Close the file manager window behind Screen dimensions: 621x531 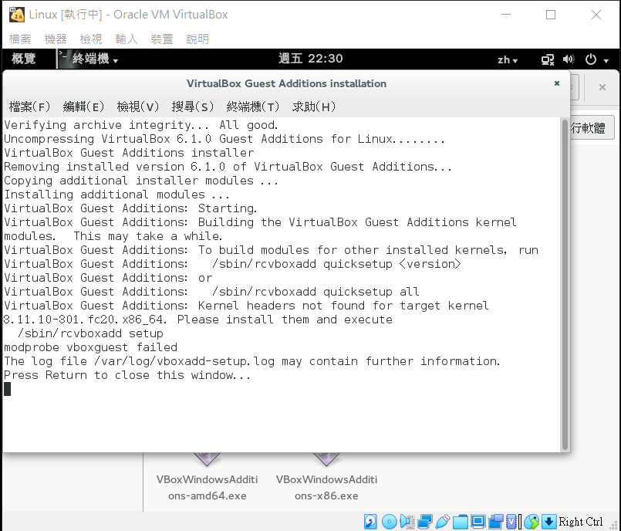tap(602, 87)
